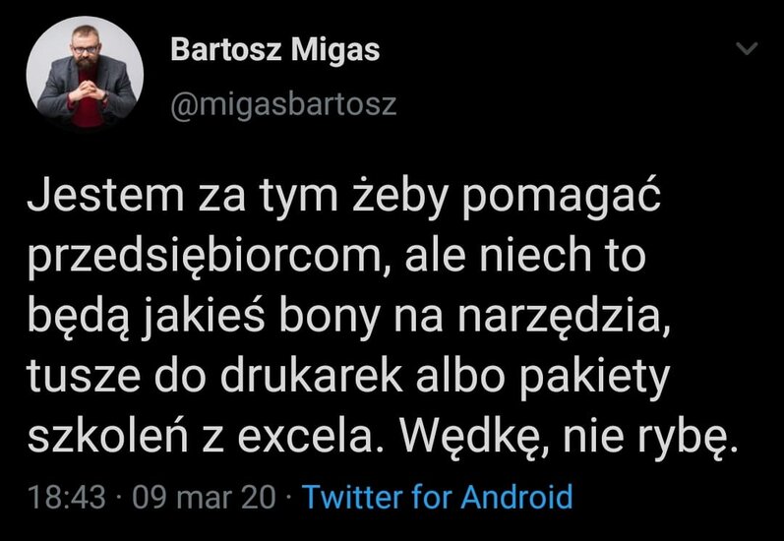Click the word szkoleń in the tweet
This screenshot has width=784, height=541.
coord(107,435)
